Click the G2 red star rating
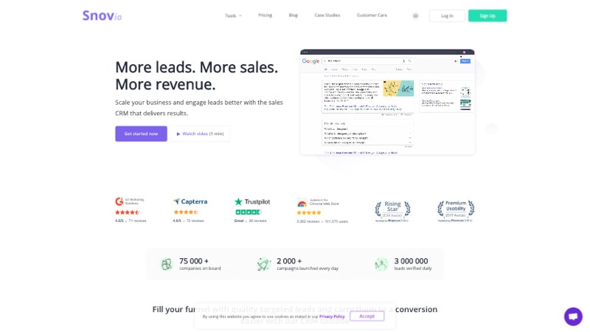 click(x=127, y=212)
